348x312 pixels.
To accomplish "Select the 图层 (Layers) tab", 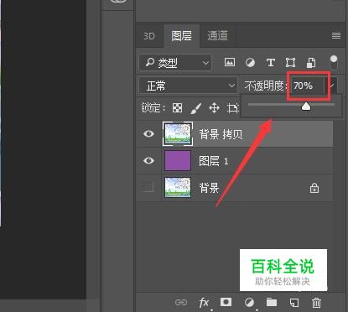I will (x=182, y=36).
